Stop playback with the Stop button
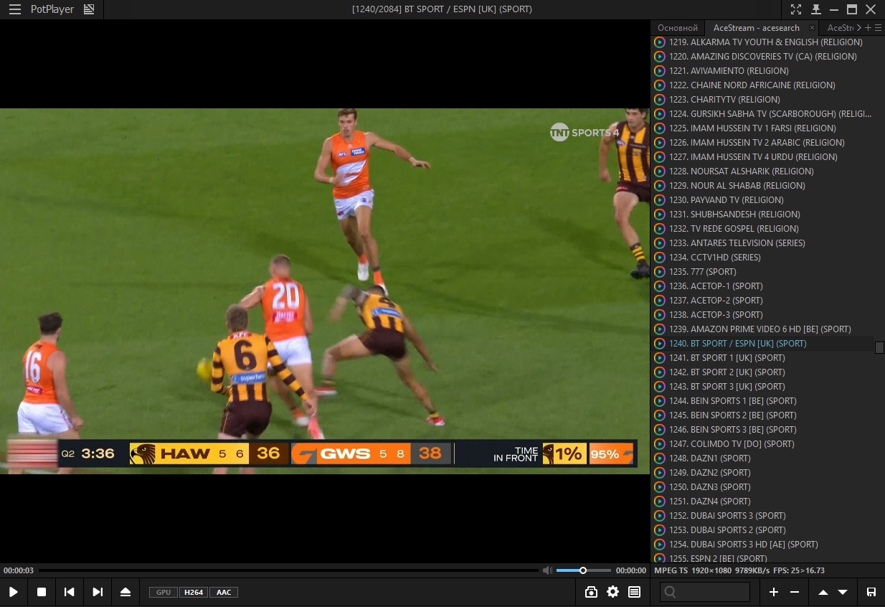 pos(42,592)
